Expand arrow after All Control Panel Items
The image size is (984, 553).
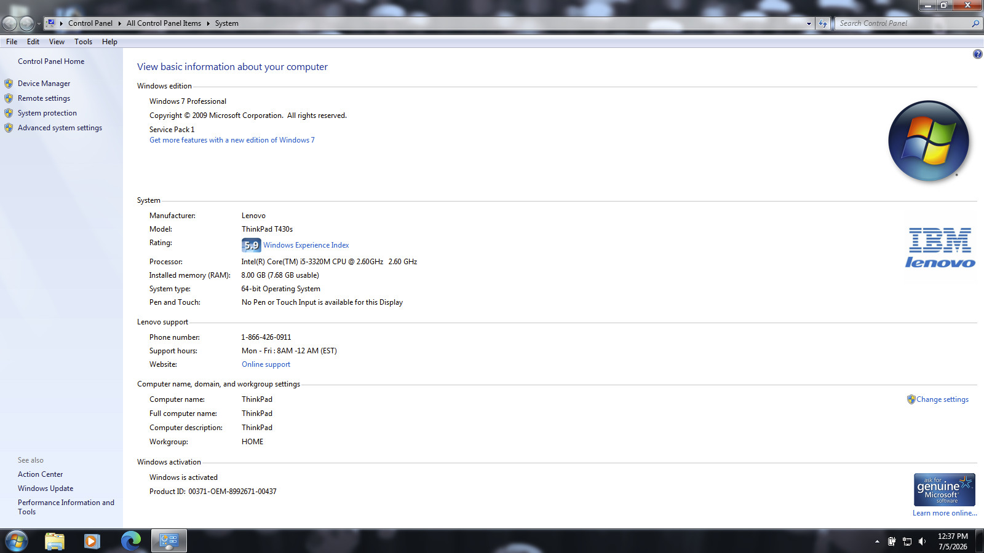tap(208, 23)
